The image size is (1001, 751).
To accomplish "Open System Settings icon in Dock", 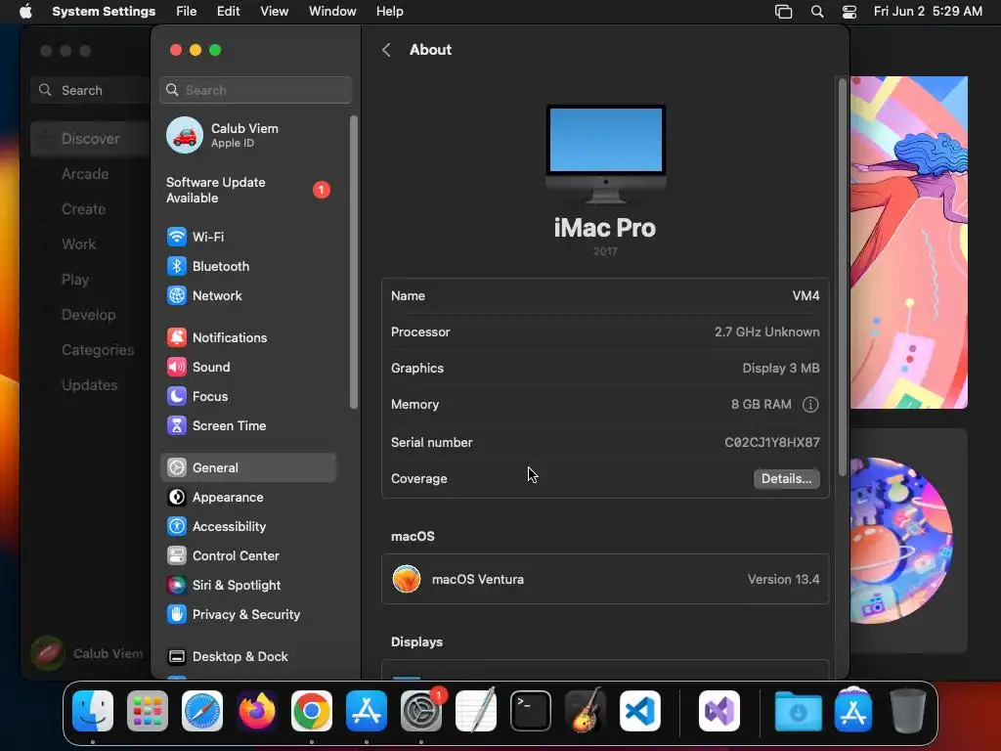I will 421,711.
